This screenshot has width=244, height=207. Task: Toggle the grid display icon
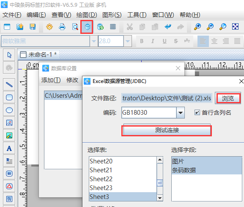point(113,27)
